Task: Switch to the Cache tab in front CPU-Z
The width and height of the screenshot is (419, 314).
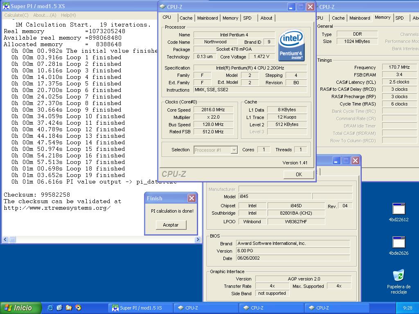Action: [186, 18]
